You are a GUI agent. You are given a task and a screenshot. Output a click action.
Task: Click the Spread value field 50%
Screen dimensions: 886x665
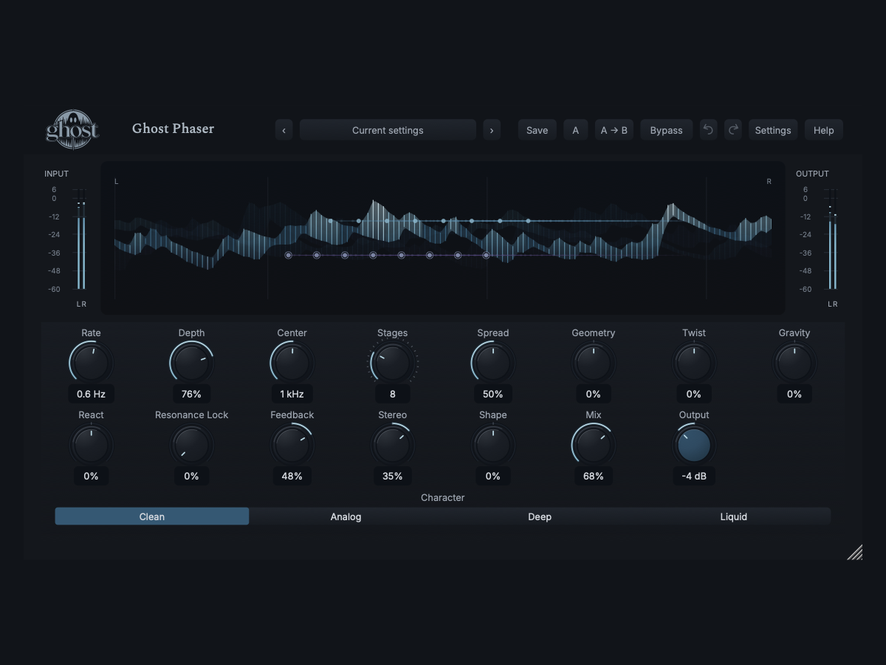pos(492,394)
